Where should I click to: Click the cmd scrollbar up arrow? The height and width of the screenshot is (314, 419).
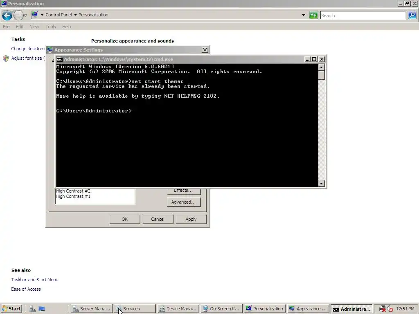[x=322, y=67]
